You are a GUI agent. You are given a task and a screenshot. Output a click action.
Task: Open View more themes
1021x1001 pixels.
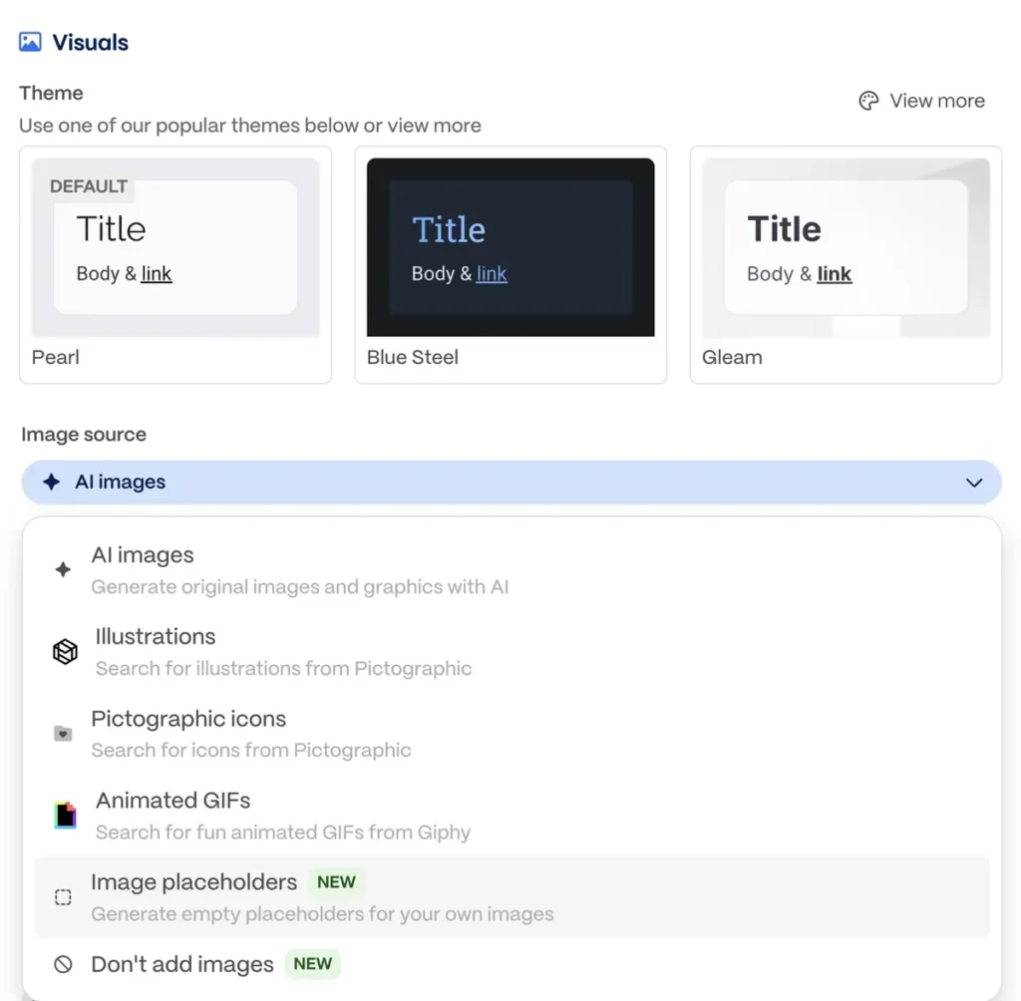coord(922,101)
